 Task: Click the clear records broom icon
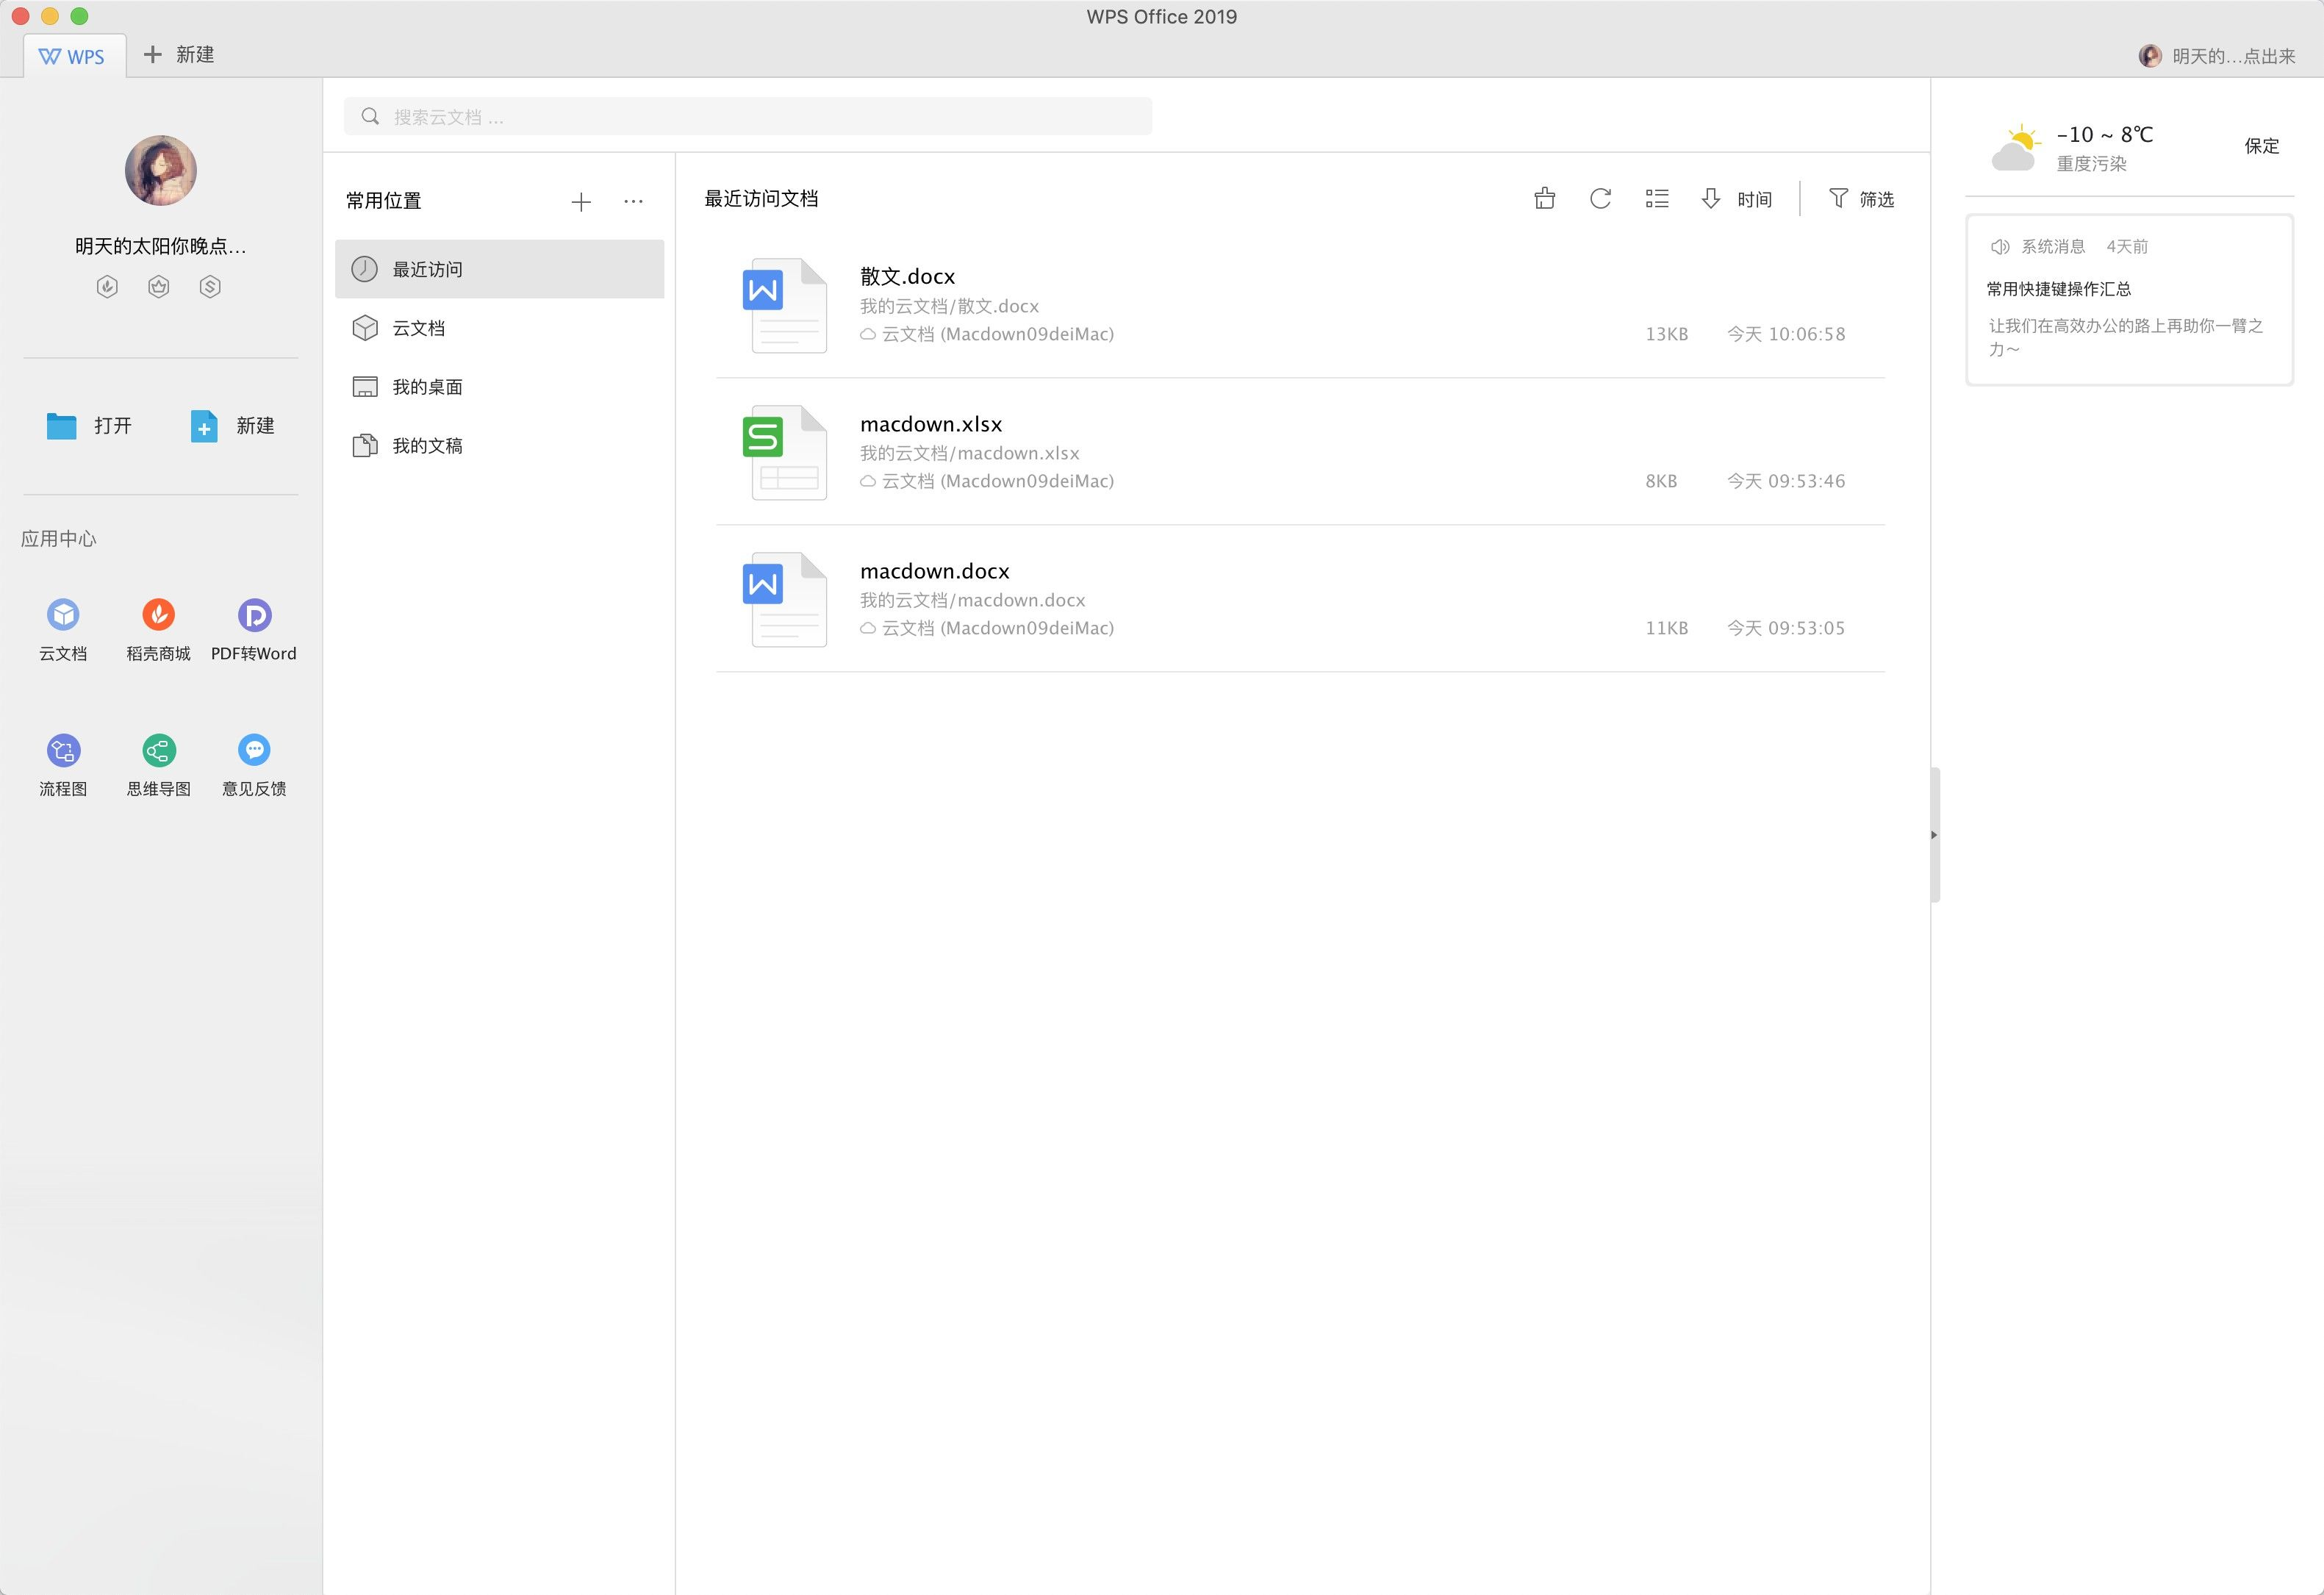pyautogui.click(x=1544, y=199)
